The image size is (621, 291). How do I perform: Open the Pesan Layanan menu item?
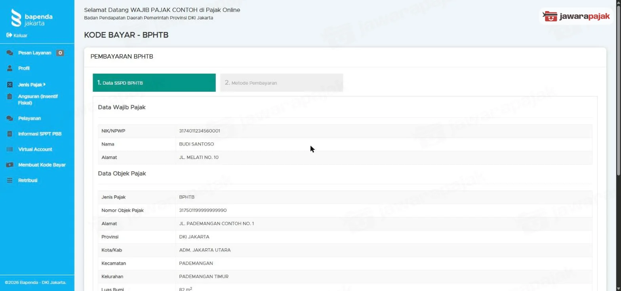pyautogui.click(x=34, y=53)
